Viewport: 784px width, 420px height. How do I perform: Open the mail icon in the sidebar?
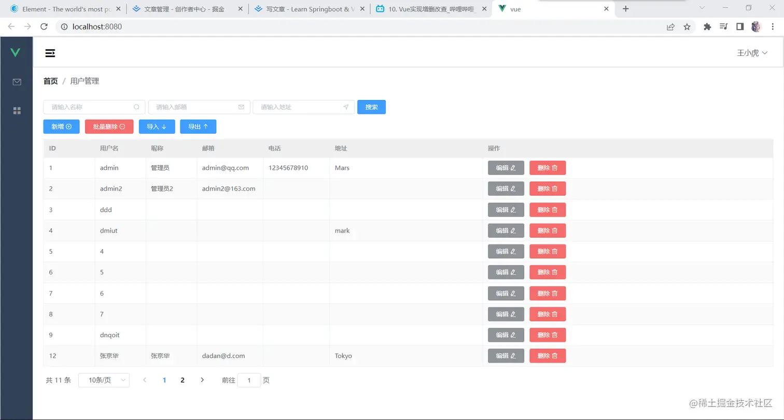pos(17,82)
